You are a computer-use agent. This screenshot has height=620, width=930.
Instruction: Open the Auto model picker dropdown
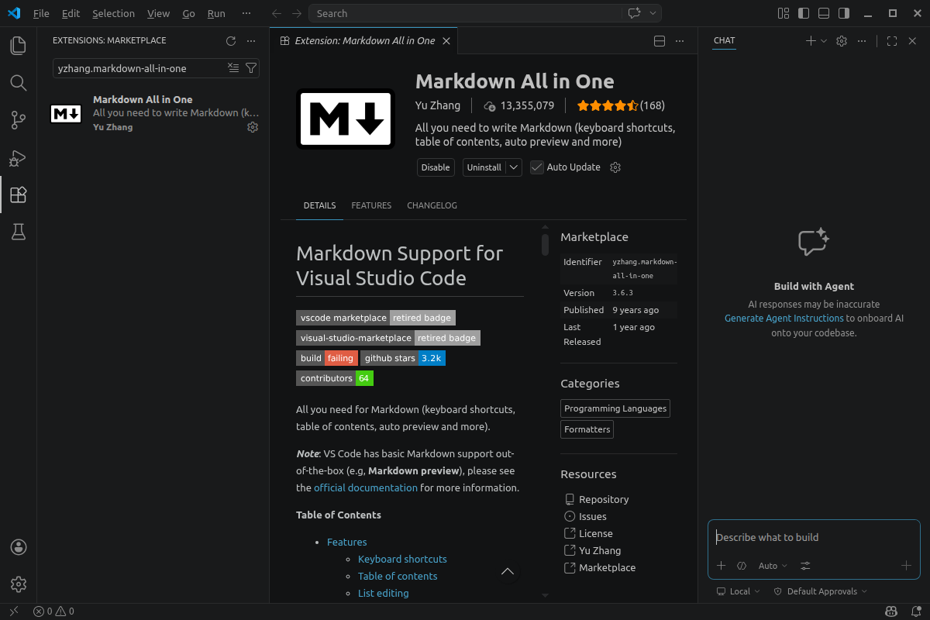tap(773, 566)
